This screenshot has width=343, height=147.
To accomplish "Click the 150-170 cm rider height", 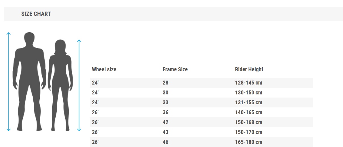I will point(249,132).
